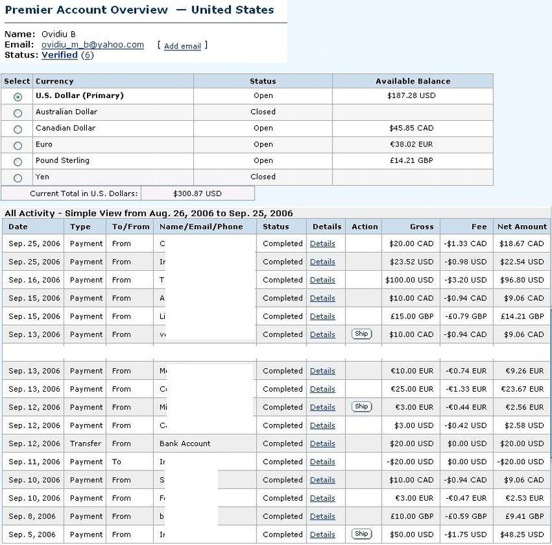Click the (6) link beside Verified
Viewport: 552px width, 545px height.
pyautogui.click(x=87, y=55)
